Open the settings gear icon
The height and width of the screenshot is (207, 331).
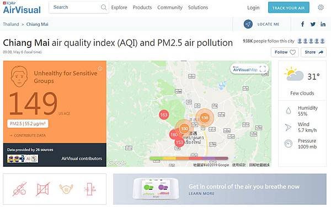click(x=321, y=7)
